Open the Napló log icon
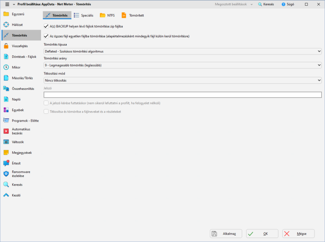The width and height of the screenshot is (325, 242). 6,99
